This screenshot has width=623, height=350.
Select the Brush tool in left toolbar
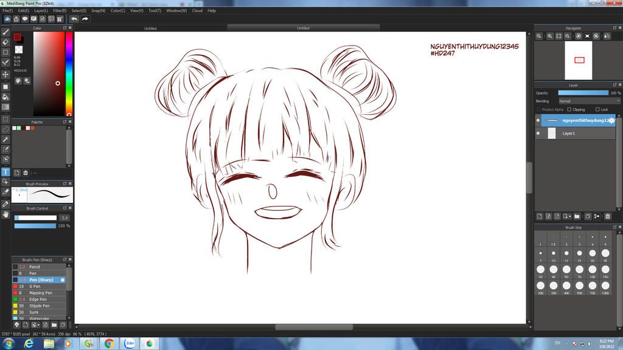5,32
